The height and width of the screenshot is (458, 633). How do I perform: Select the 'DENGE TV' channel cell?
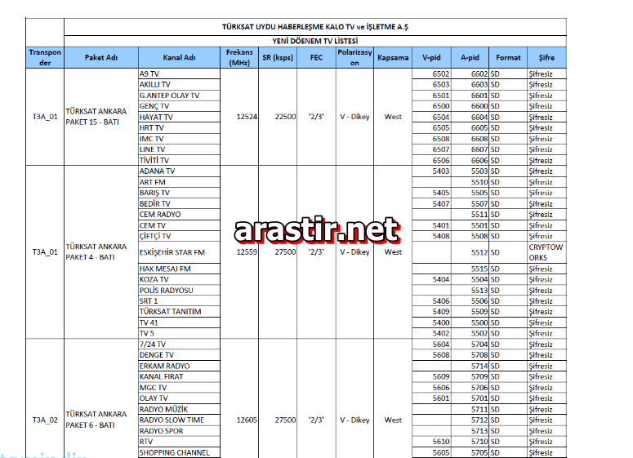click(179, 355)
